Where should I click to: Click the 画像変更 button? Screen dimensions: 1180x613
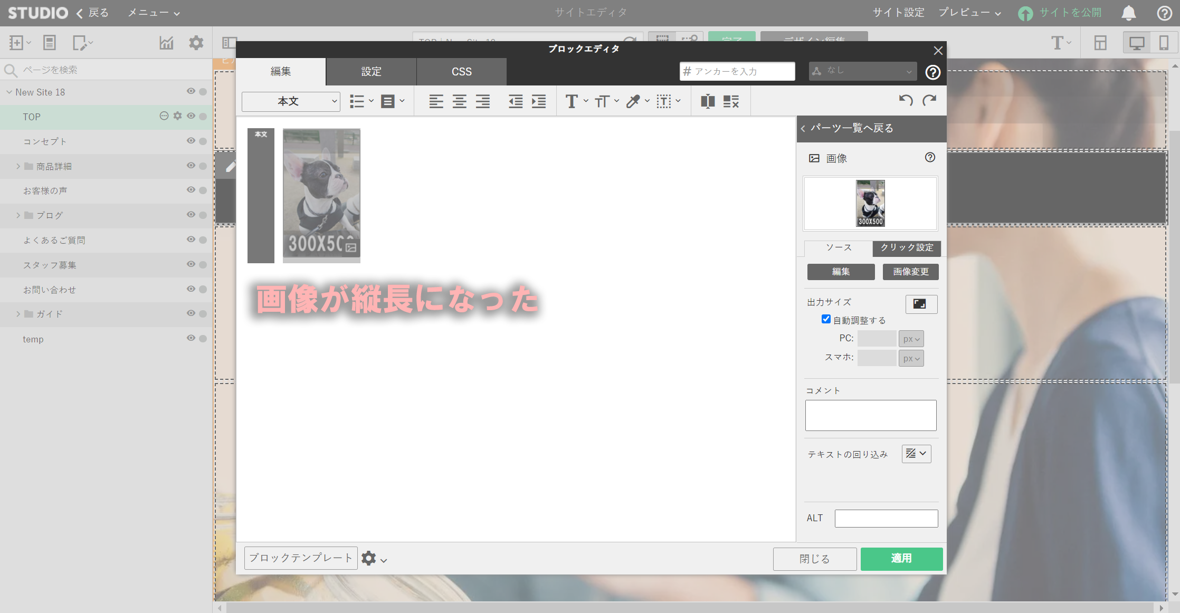(x=910, y=272)
